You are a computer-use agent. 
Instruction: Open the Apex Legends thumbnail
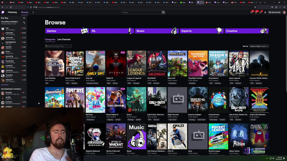(x=239, y=64)
